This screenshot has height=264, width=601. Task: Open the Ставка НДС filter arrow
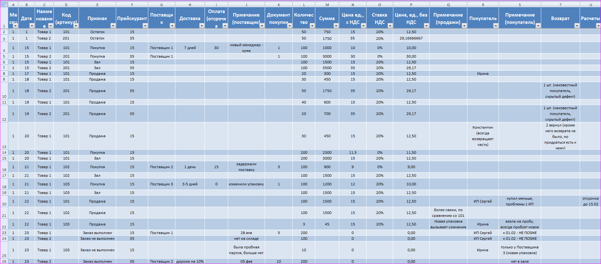(x=390, y=26)
